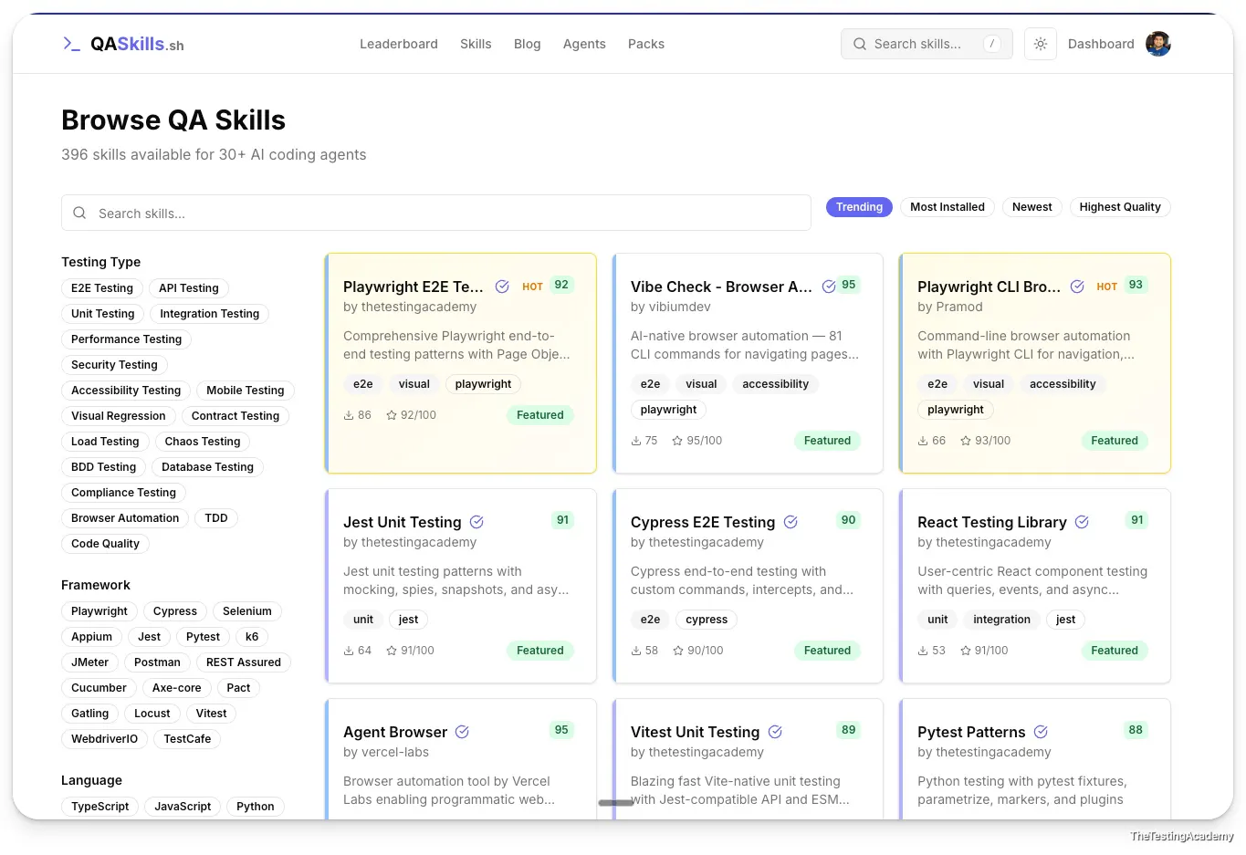Screen dimensions: 1246x855
Task: Open the Jest Unit Testing skill title
Action: pos(403,522)
